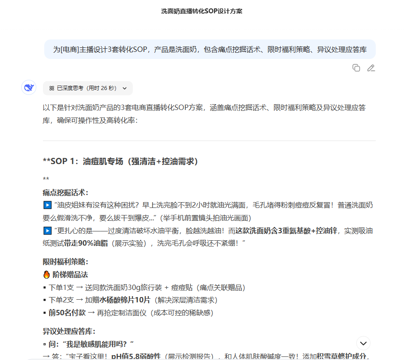This screenshot has width=405, height=360.
Task: Click the fire emoji beside 阶梯赠品法
Action: pos(47,274)
